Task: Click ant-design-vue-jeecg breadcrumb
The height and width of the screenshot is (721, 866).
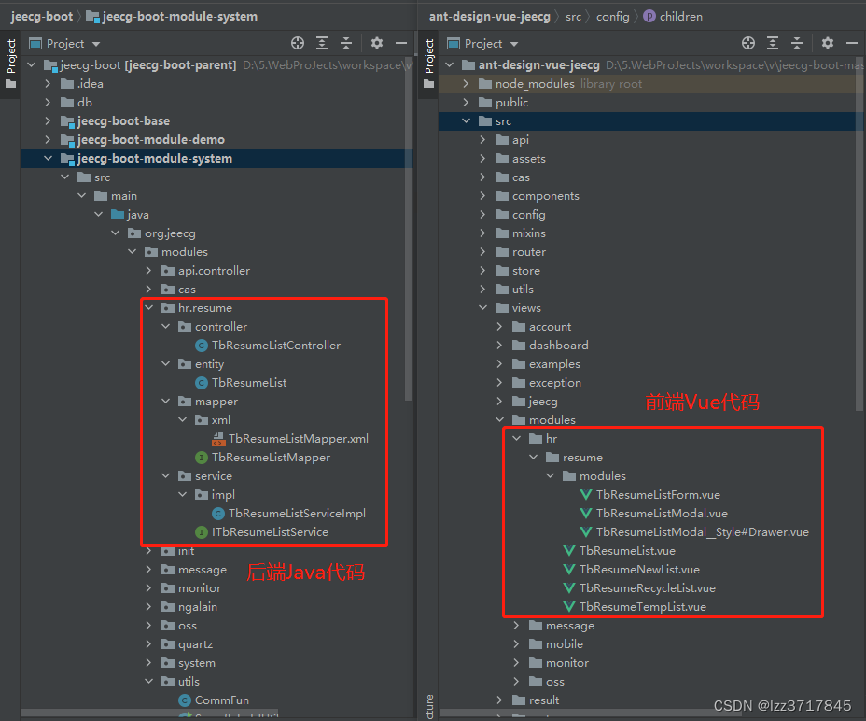Action: 489,17
